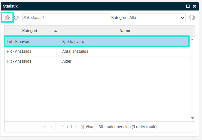The height and width of the screenshot is (140, 202).
Task: Select the Antal anställda row
Action: point(96,51)
